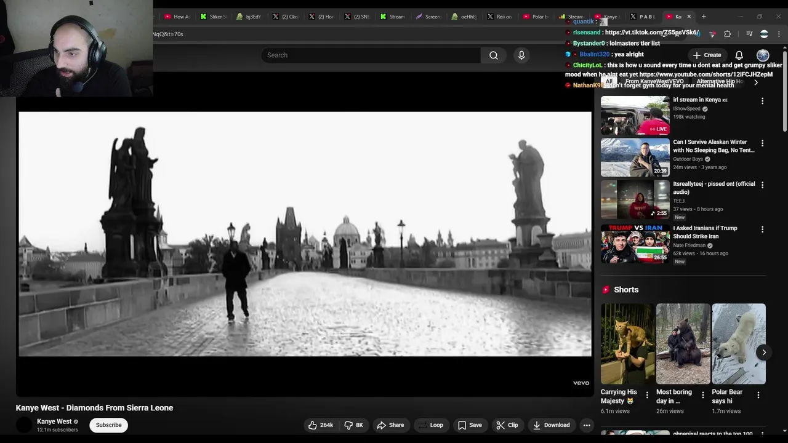Dislike the video with thumbs-down button
This screenshot has width=788, height=443.
point(353,425)
